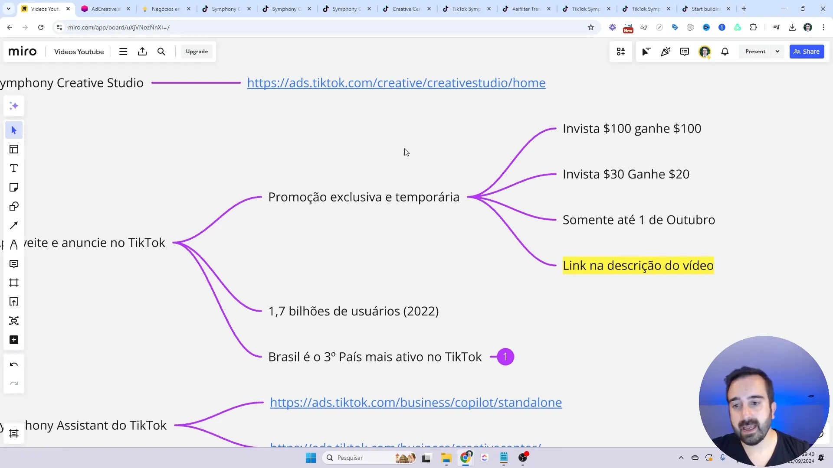Click the cursor/select tool icon
Screen dimensions: 833x468
point(14,130)
